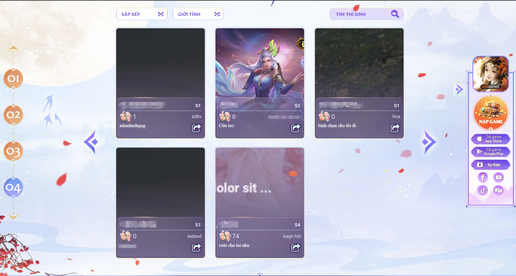Image resolution: width=516 pixels, height=276 pixels.
Task: Go to section 03 in side navigation
Action: (13, 151)
